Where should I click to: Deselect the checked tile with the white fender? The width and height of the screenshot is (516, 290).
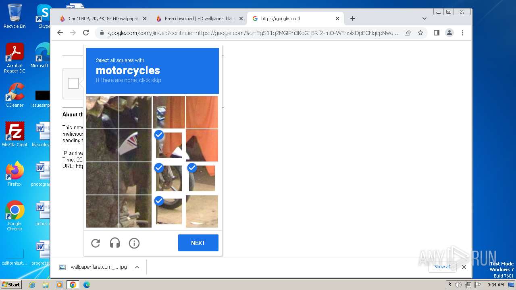tap(169, 145)
